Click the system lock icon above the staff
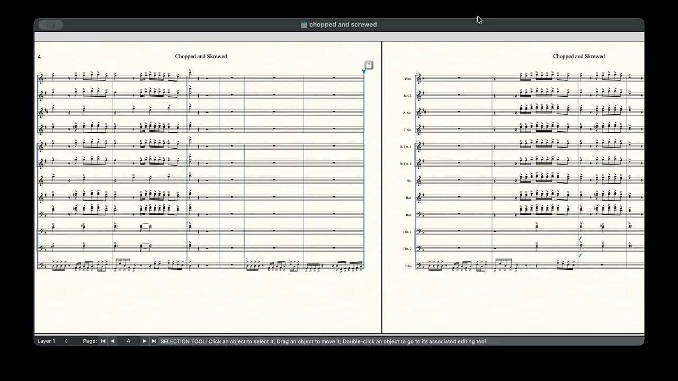This screenshot has width=678, height=381. (x=369, y=65)
